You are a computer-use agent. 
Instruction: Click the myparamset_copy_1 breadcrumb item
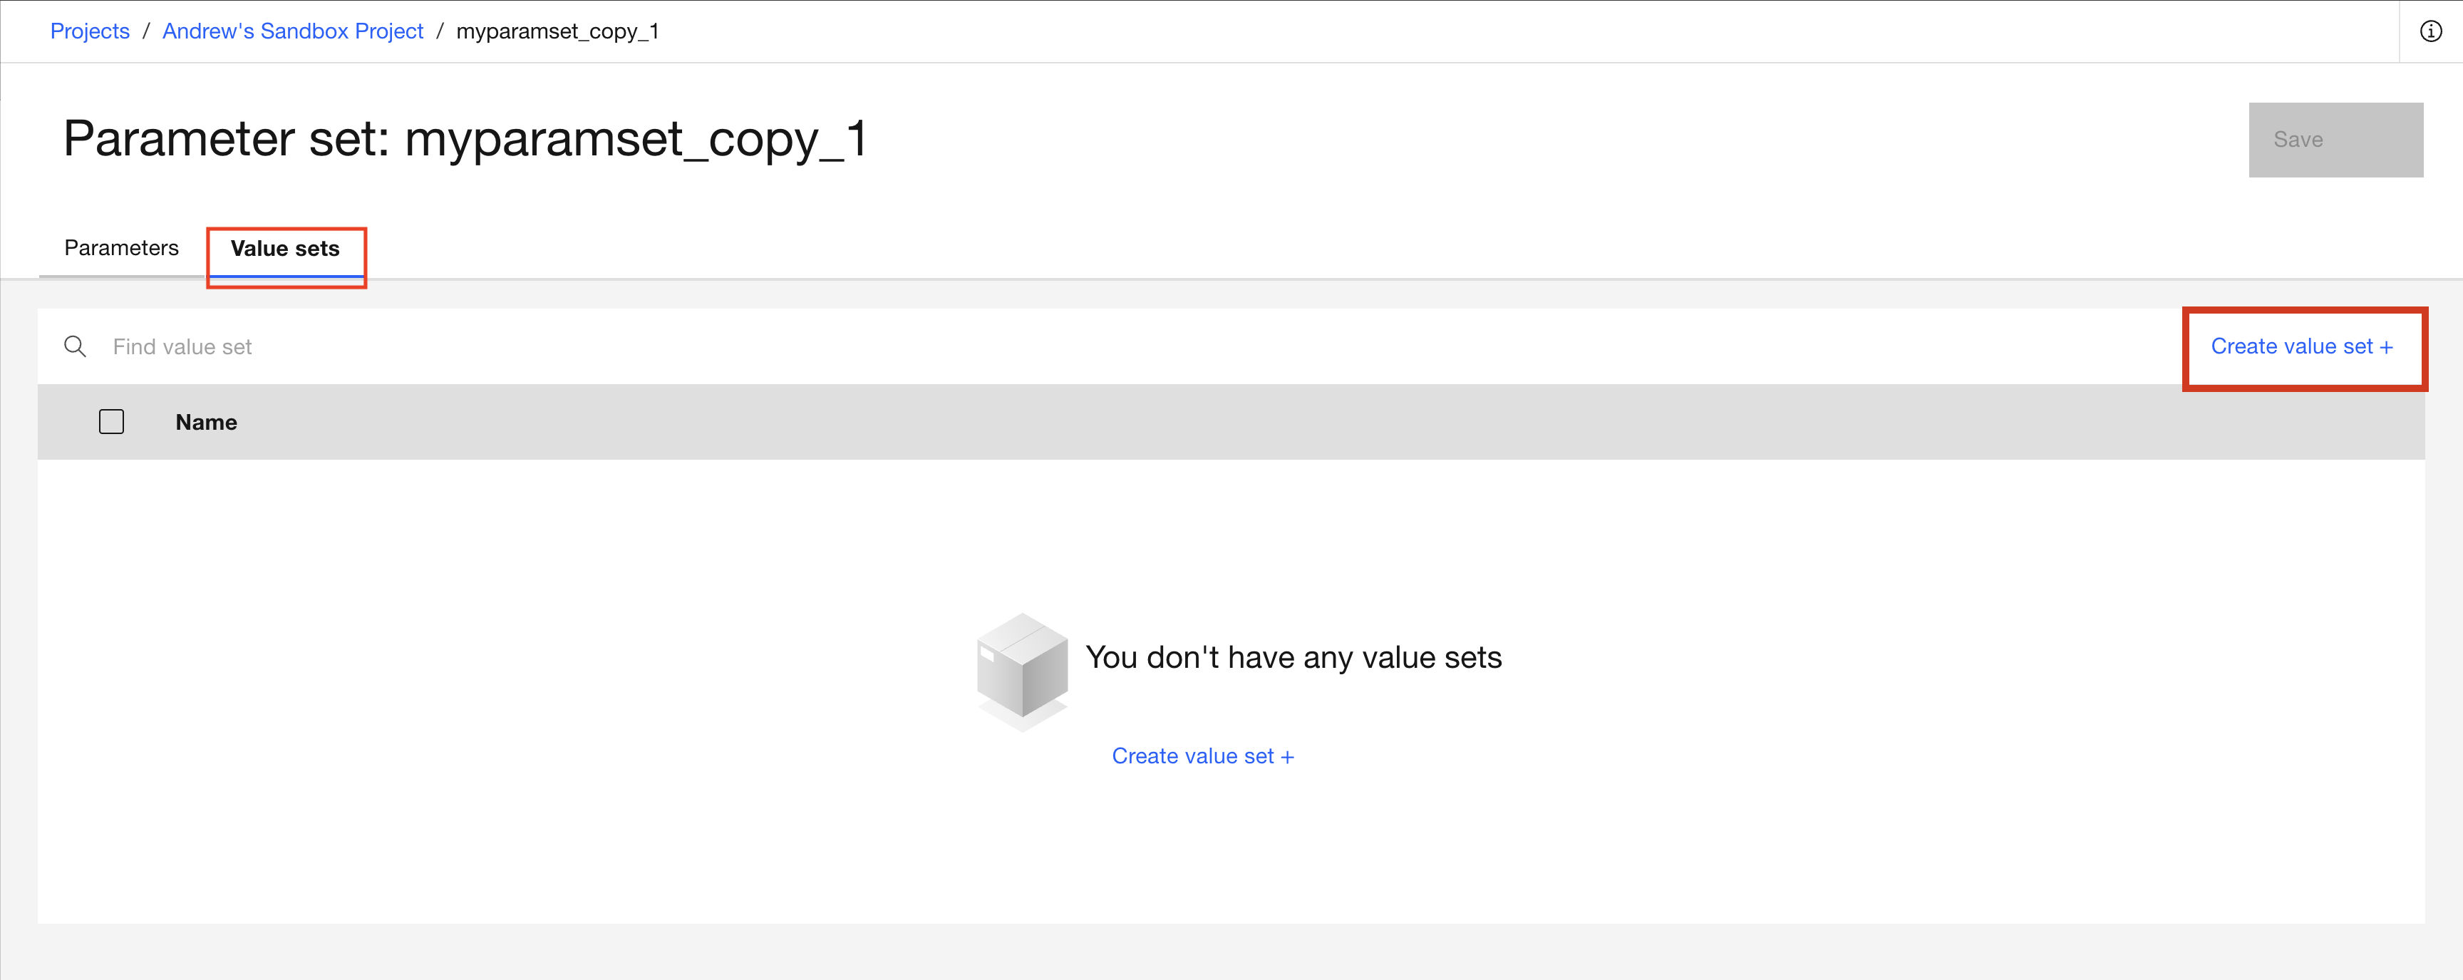[x=557, y=31]
